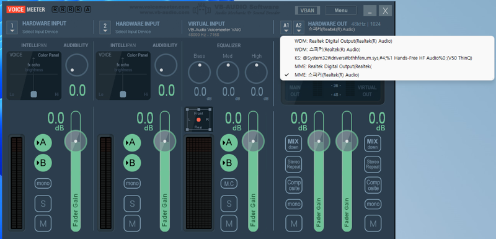Toggle bus A on Hardware Input 1
This screenshot has width=496, height=239.
(x=43, y=143)
